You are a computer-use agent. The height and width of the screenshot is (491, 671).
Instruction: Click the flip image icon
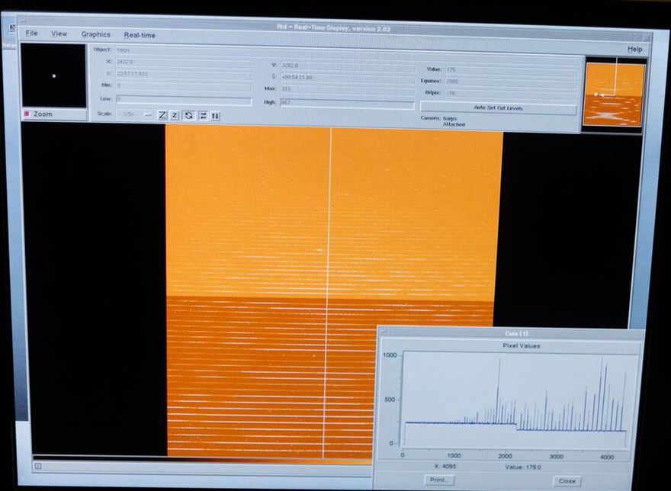[202, 115]
